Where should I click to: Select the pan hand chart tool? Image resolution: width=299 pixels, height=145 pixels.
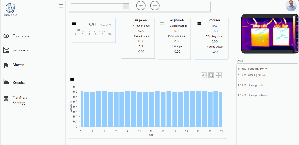[x=204, y=75]
